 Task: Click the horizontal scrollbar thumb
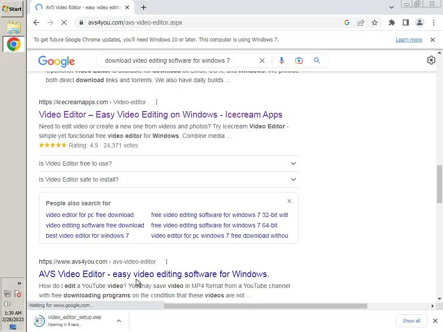click(x=266, y=306)
